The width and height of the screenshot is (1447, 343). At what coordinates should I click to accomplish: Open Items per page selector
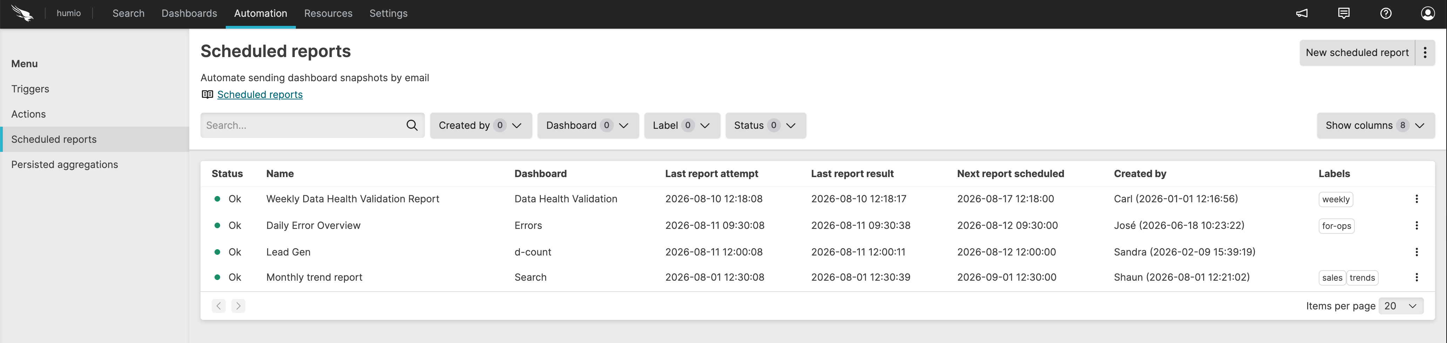click(1401, 306)
